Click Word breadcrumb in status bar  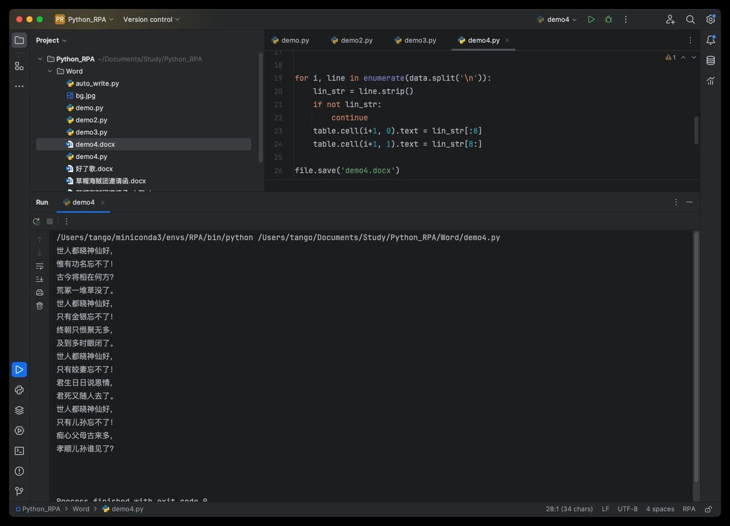pyautogui.click(x=81, y=509)
